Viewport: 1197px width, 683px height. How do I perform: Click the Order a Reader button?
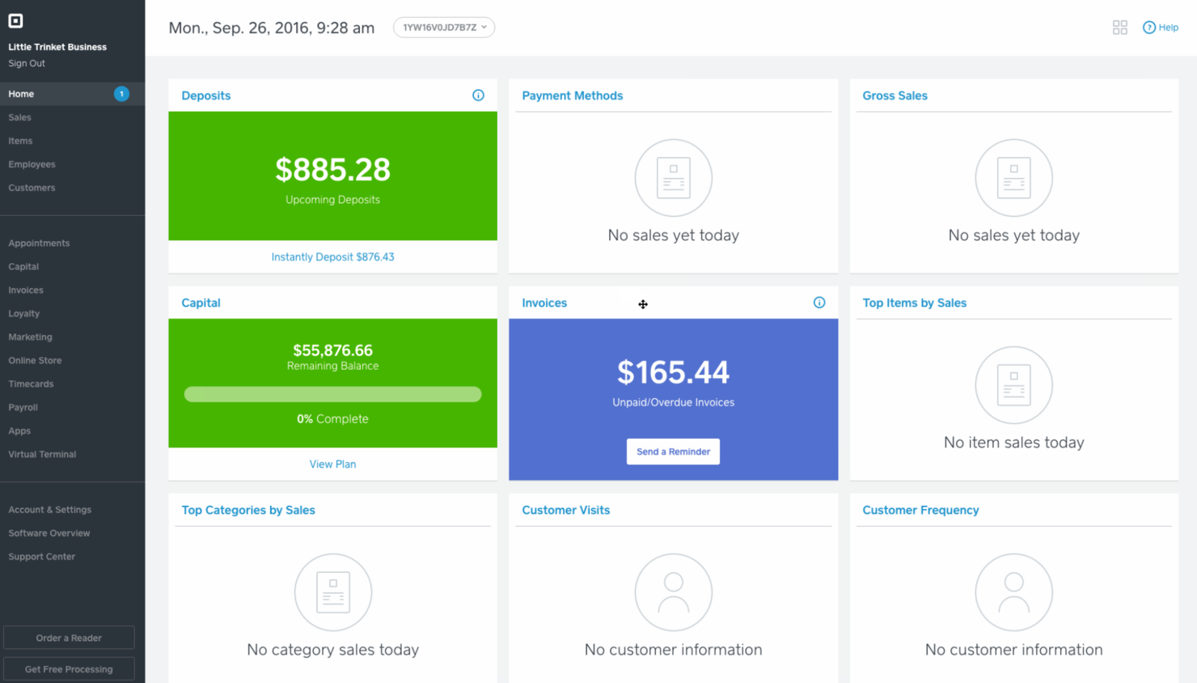[x=69, y=637]
